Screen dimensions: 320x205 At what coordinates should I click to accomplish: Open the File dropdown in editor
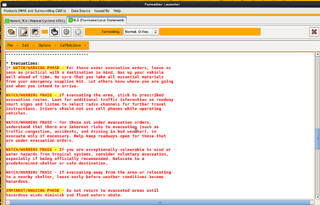tap(12, 45)
